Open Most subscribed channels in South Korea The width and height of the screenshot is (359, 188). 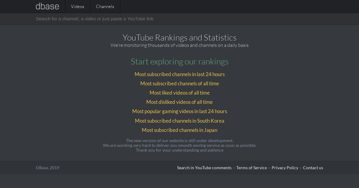(x=180, y=121)
